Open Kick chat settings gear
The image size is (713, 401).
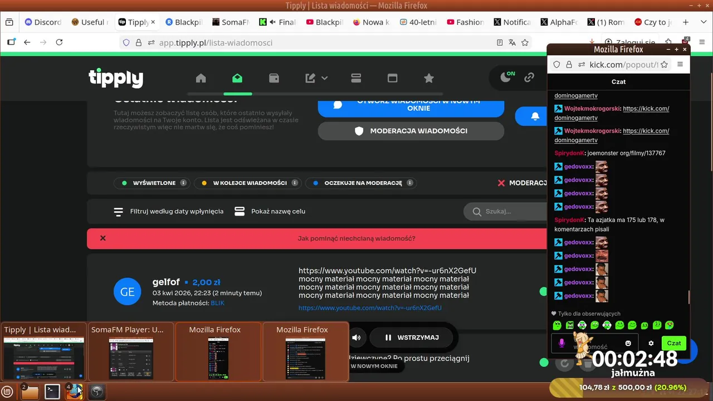click(651, 343)
